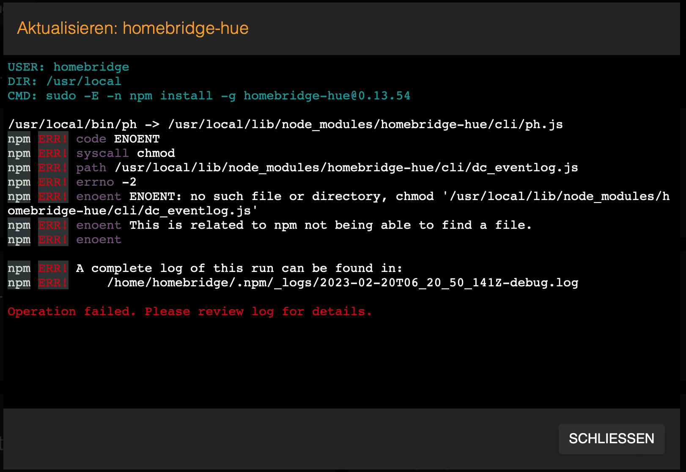Click the wrapped line 'omebridge-hue/cli/dc_eventlog.js'

132,211
